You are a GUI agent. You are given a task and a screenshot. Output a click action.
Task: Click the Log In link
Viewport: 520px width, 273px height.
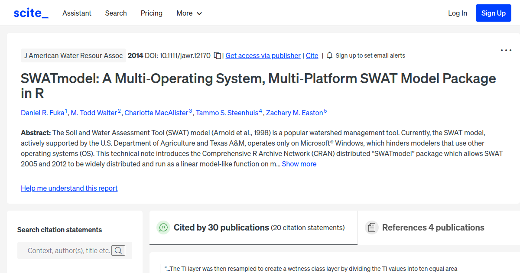(457, 13)
